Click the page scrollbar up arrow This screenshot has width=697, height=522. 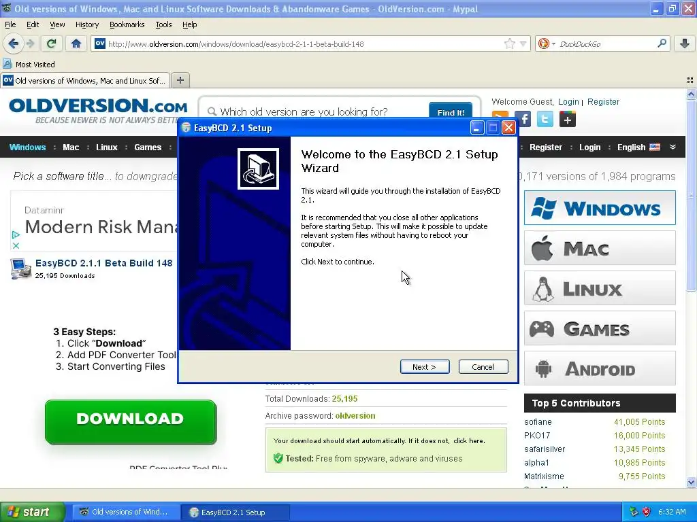pyautogui.click(x=691, y=94)
